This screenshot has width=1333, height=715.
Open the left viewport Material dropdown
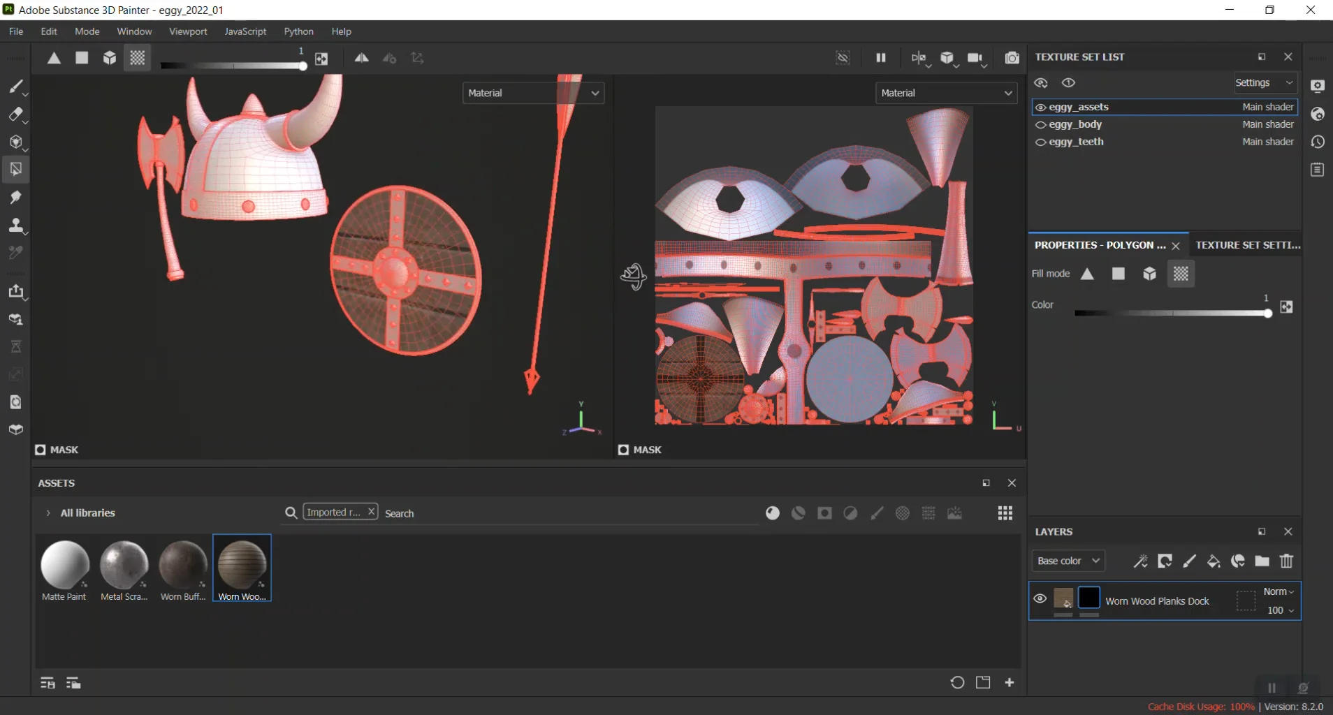(533, 93)
